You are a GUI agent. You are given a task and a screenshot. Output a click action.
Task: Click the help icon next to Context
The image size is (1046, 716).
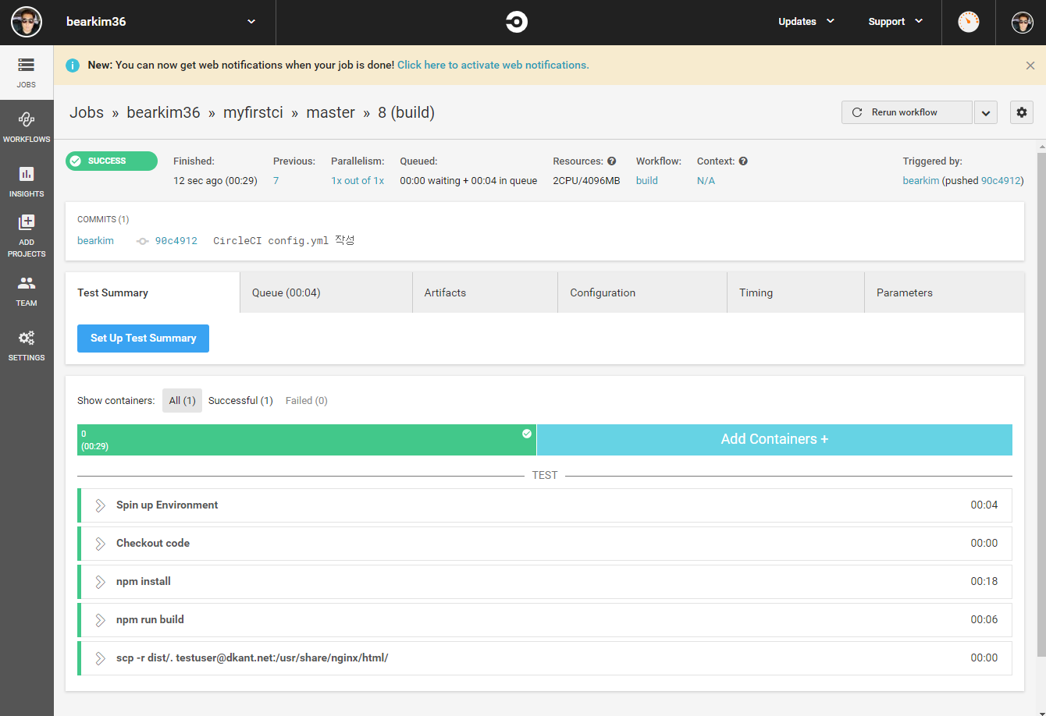[743, 161]
